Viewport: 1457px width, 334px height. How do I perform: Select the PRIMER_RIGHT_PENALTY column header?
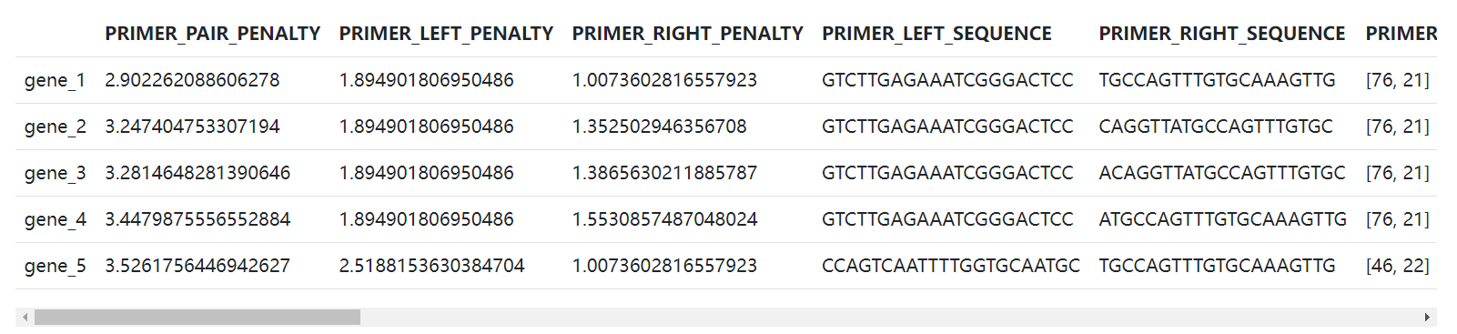[x=687, y=34]
